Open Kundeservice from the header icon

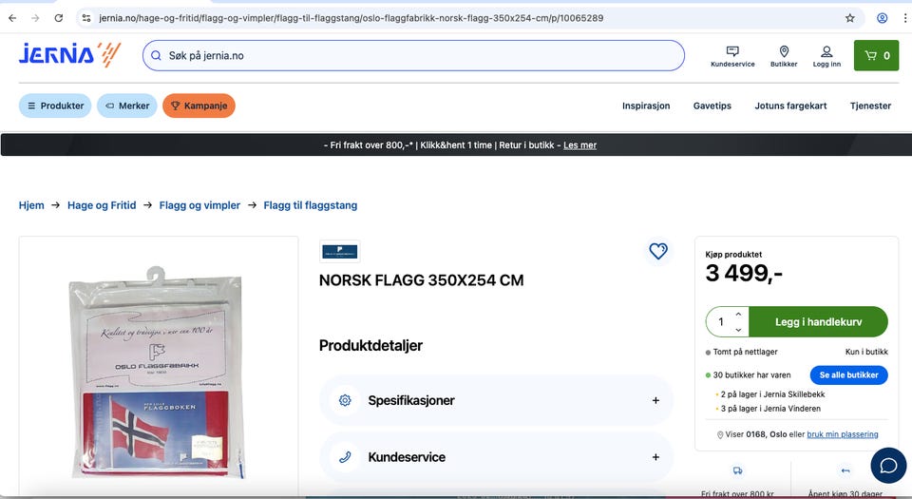tap(732, 56)
